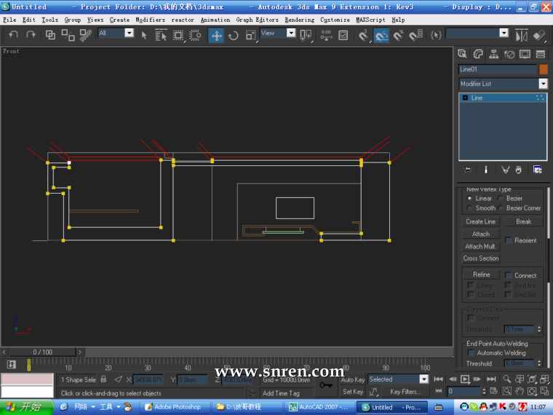Image resolution: width=553 pixels, height=415 pixels.
Task: Click the Windows Start button
Action: pos(26,407)
